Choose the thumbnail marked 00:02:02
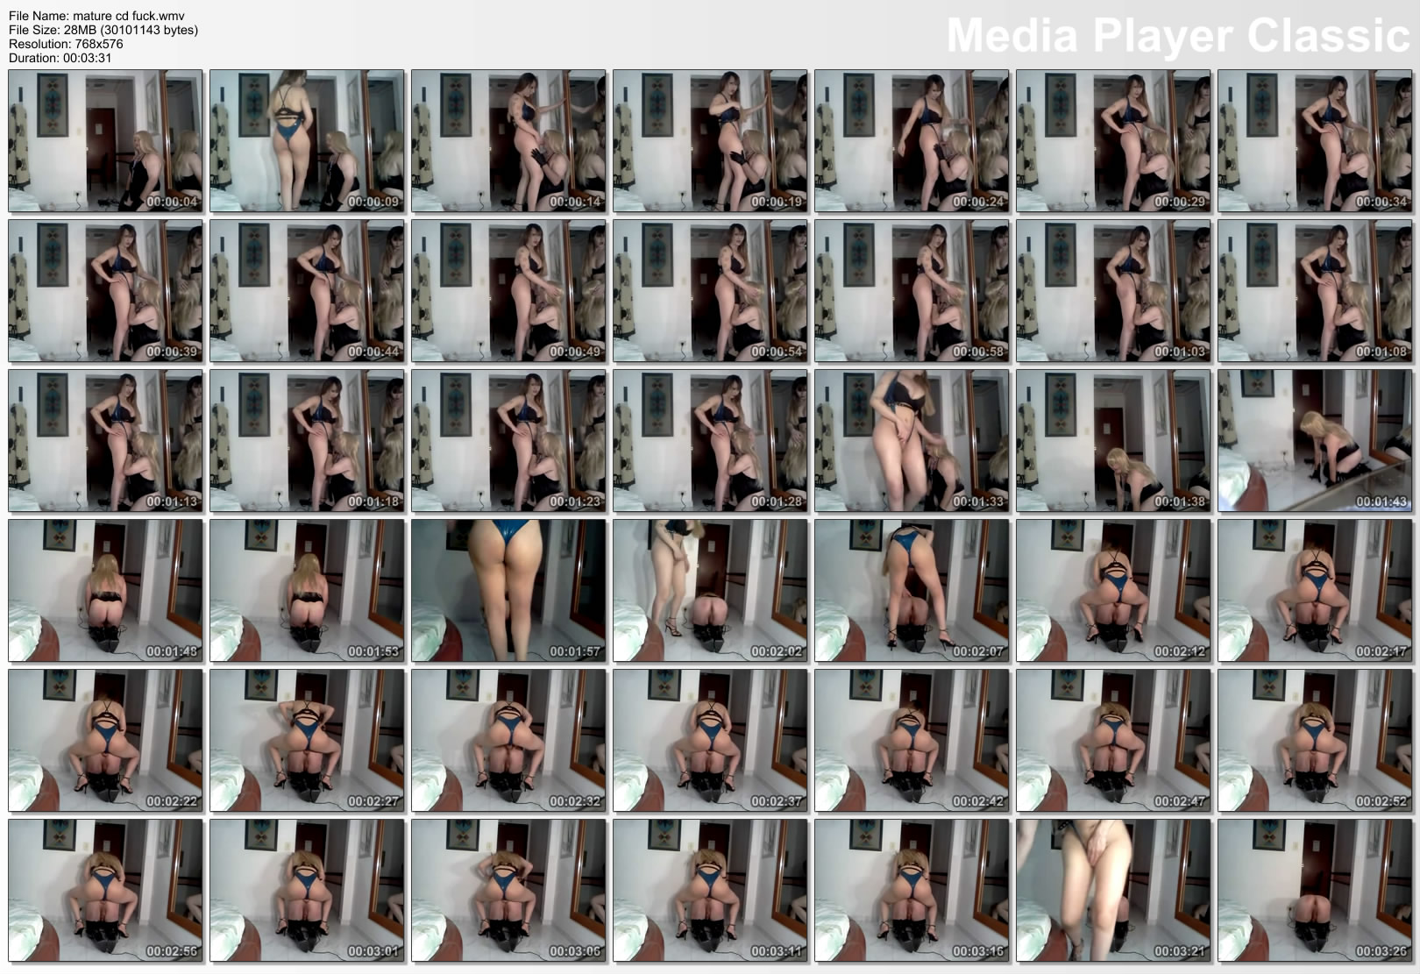 (710, 591)
